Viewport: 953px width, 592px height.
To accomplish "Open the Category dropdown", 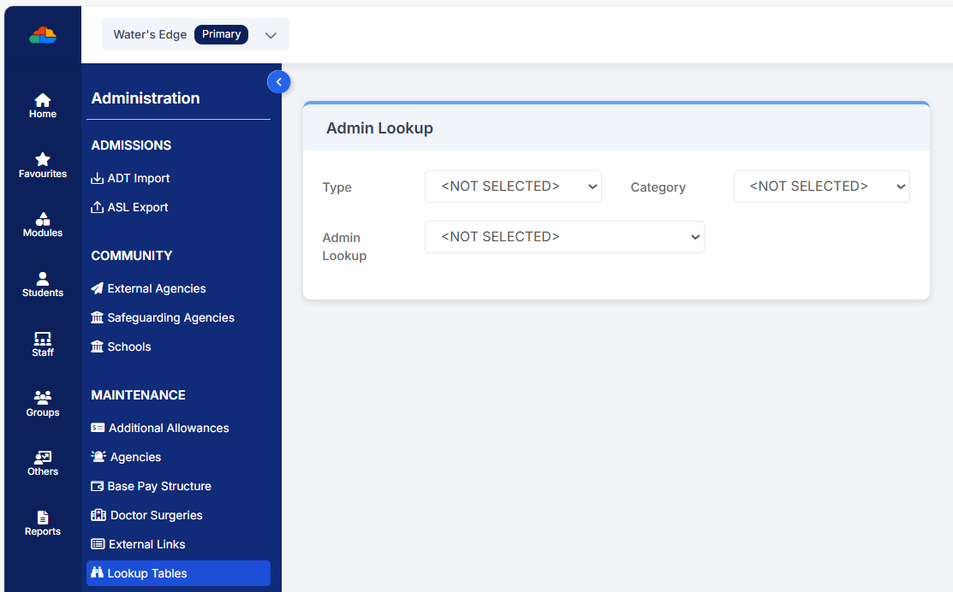I will [x=821, y=186].
